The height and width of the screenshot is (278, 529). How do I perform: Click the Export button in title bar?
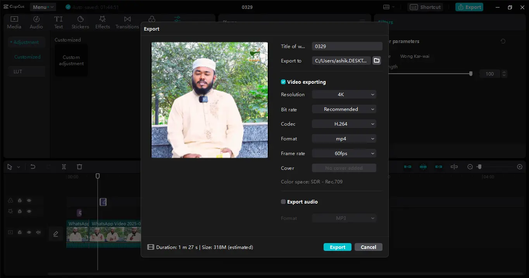point(469,7)
